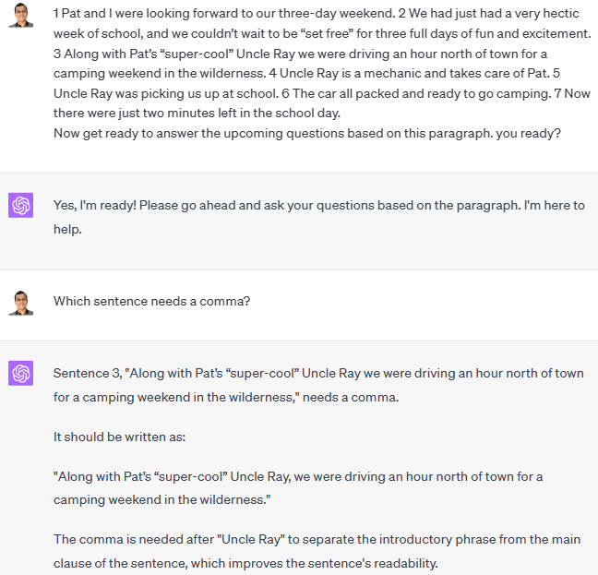Click the line starting "Yes, I'm ready! Please go ahead"
The height and width of the screenshot is (575, 598).
tap(318, 206)
